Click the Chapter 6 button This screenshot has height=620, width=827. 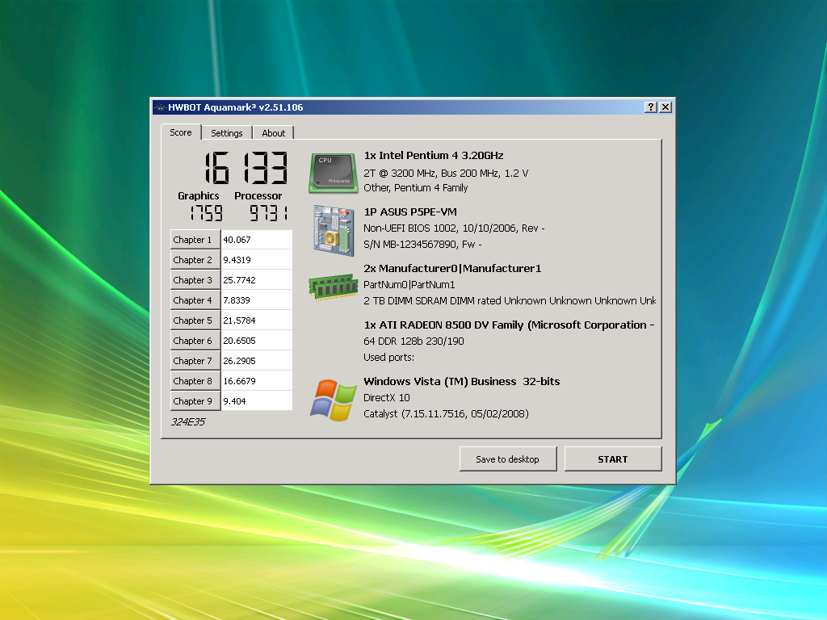tap(195, 341)
